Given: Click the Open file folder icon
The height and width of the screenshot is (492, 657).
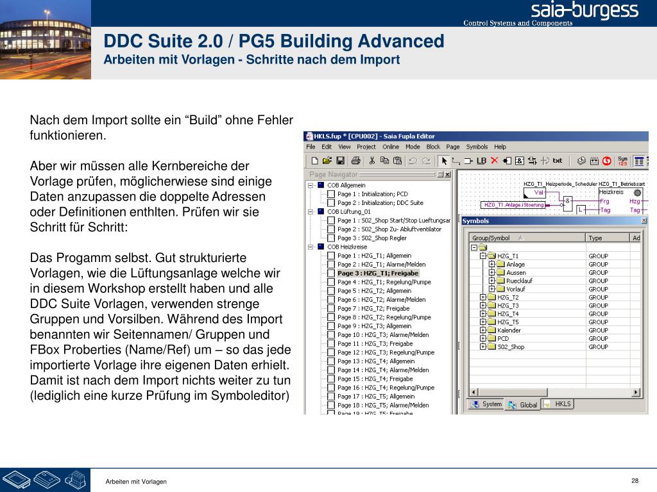Looking at the screenshot, I should (327, 161).
